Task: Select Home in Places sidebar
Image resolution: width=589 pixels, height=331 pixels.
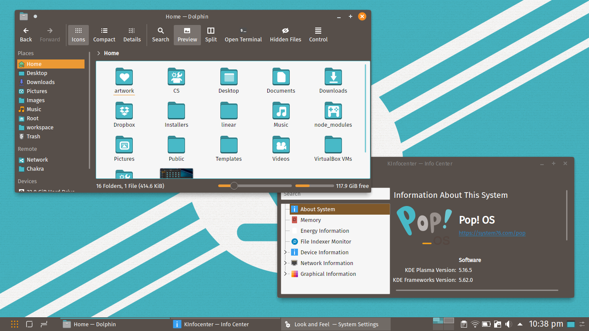Action: point(51,64)
